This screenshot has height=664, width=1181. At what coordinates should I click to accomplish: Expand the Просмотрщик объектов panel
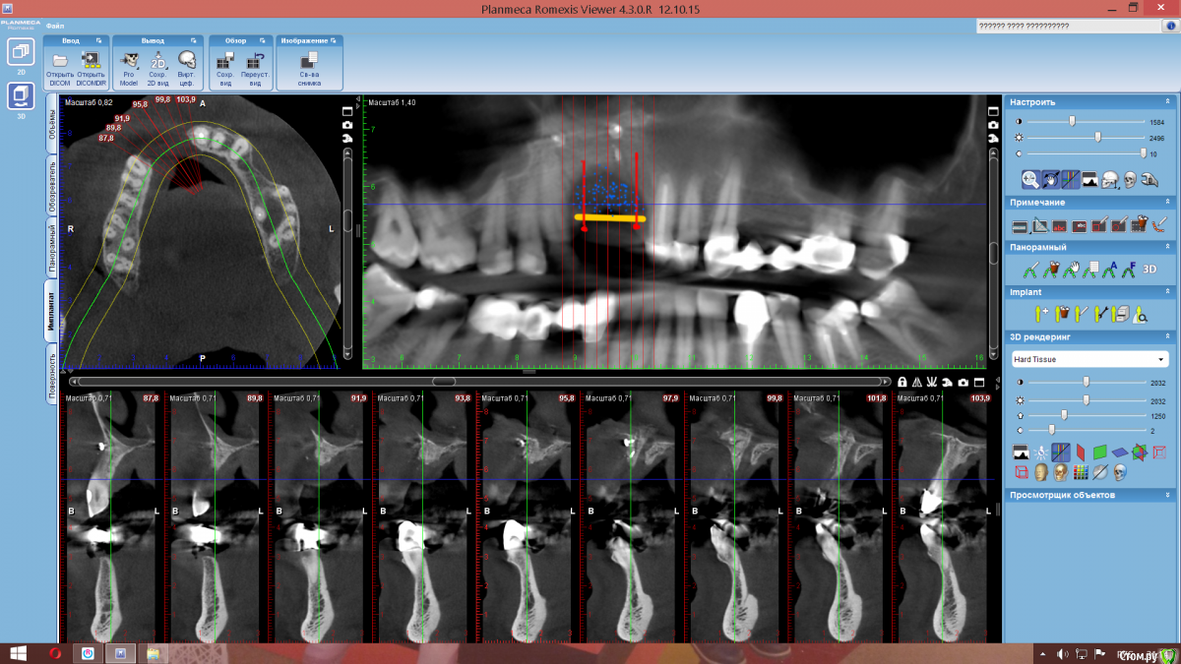(1167, 495)
